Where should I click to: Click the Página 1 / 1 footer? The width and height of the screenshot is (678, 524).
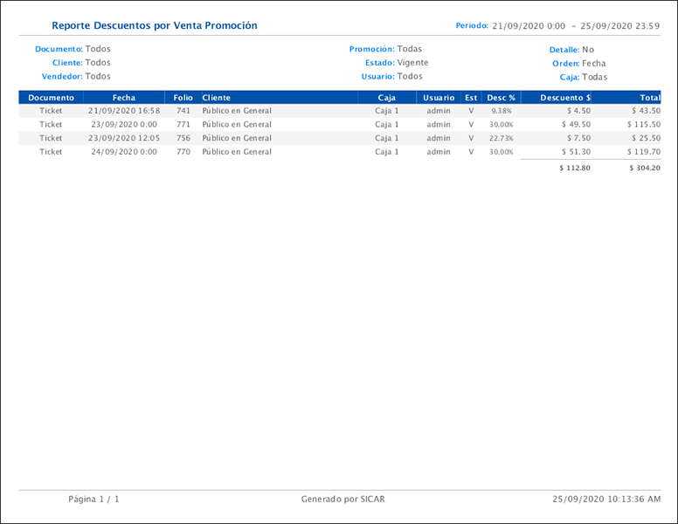pos(93,500)
